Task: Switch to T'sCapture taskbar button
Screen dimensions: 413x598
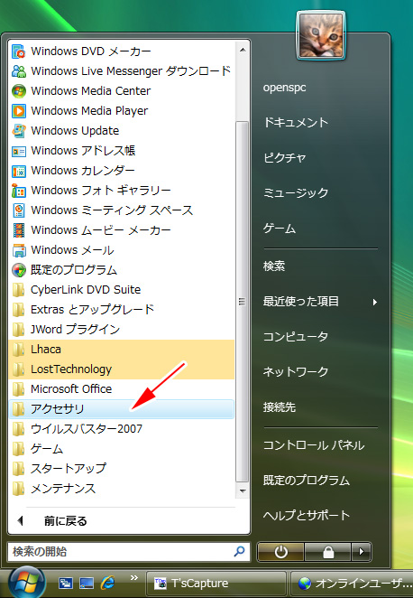Action: point(216,584)
